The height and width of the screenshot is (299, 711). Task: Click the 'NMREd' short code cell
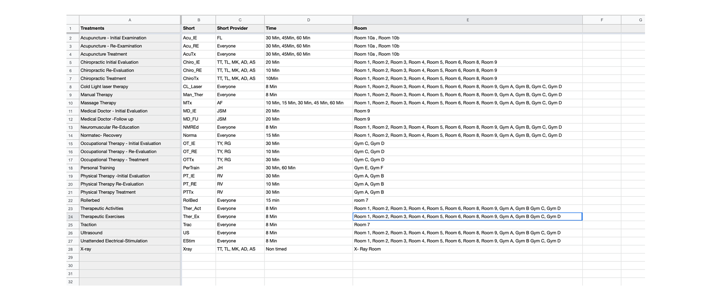199,127
